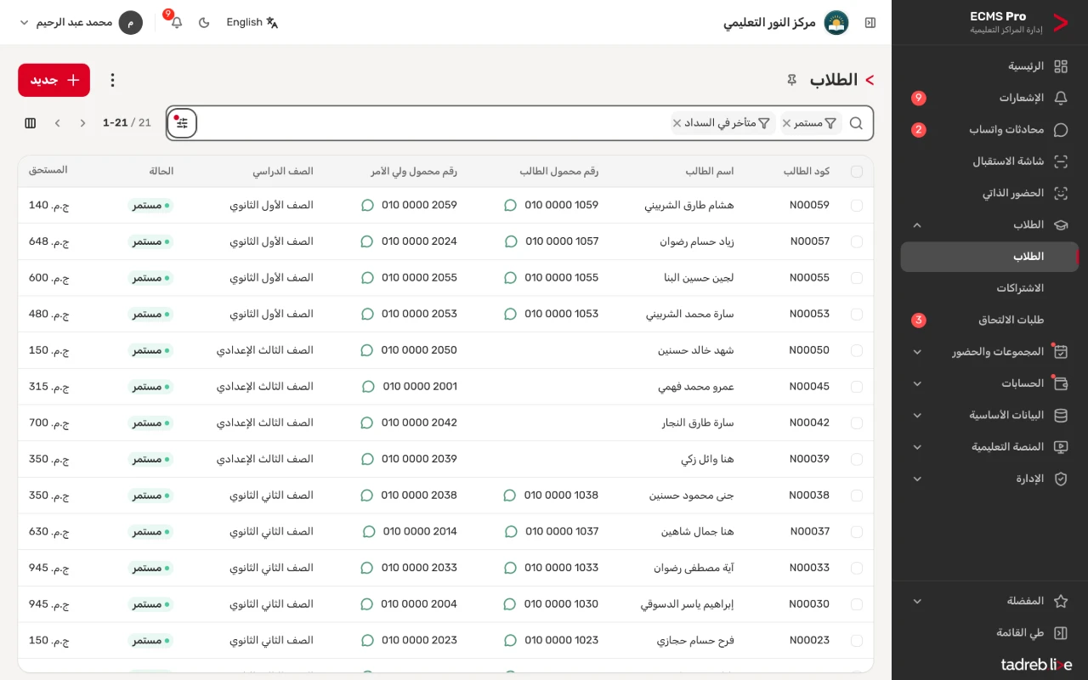Screen dimensions: 1088x680
Task: Click the notifications bell in top bar
Action: (x=176, y=22)
